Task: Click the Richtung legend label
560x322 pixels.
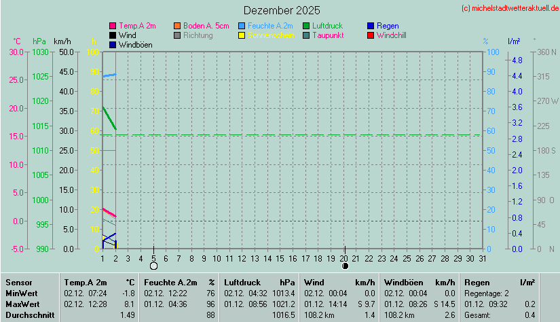Action: coord(198,35)
